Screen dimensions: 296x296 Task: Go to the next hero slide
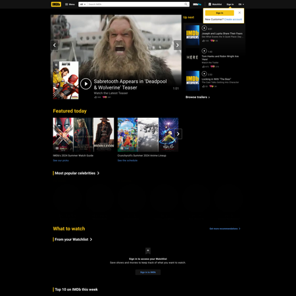click(x=178, y=45)
